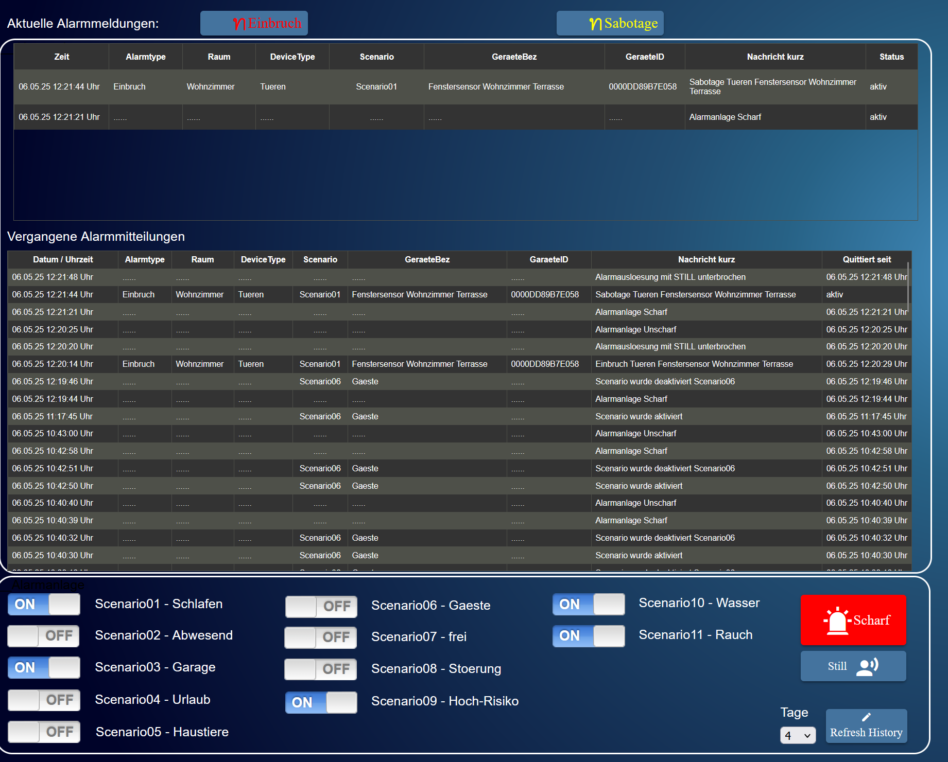Click the DeviceType header in current alarms table

tap(292, 57)
